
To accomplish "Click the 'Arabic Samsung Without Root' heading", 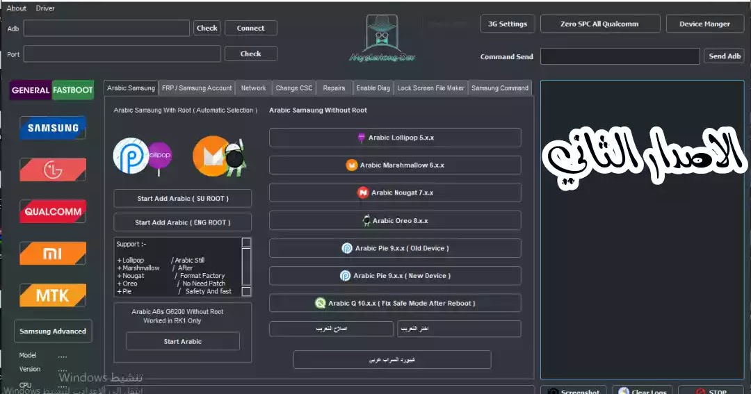I will [x=318, y=110].
